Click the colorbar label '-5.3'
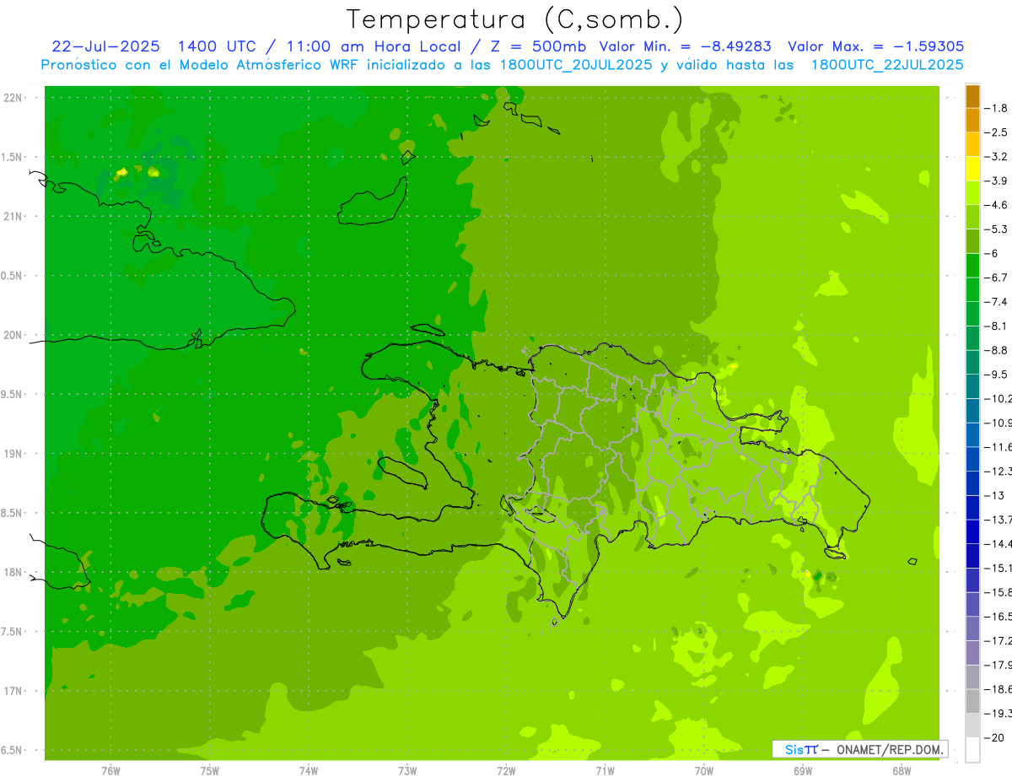Image resolution: width=1012 pixels, height=782 pixels. click(x=996, y=229)
